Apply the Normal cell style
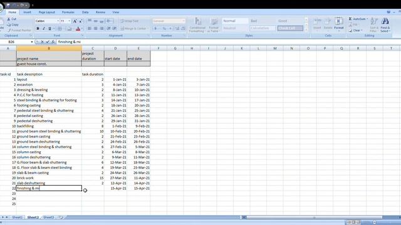 tap(235, 21)
